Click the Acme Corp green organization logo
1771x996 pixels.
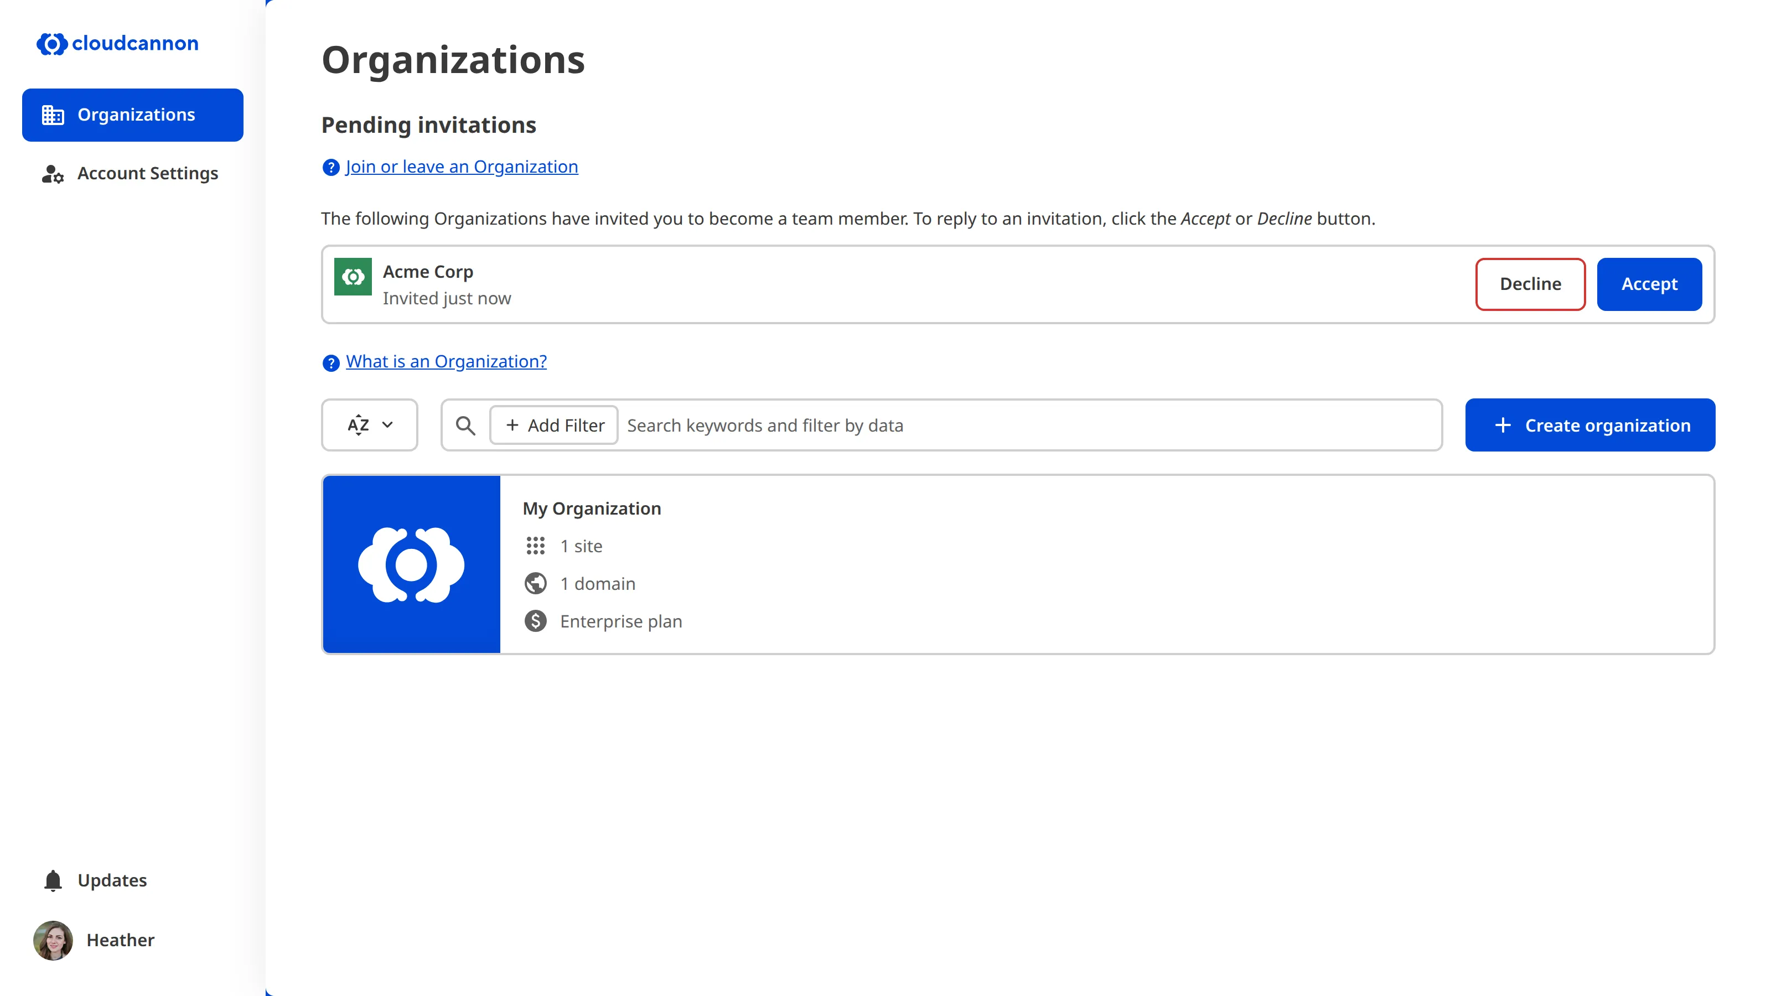(353, 277)
